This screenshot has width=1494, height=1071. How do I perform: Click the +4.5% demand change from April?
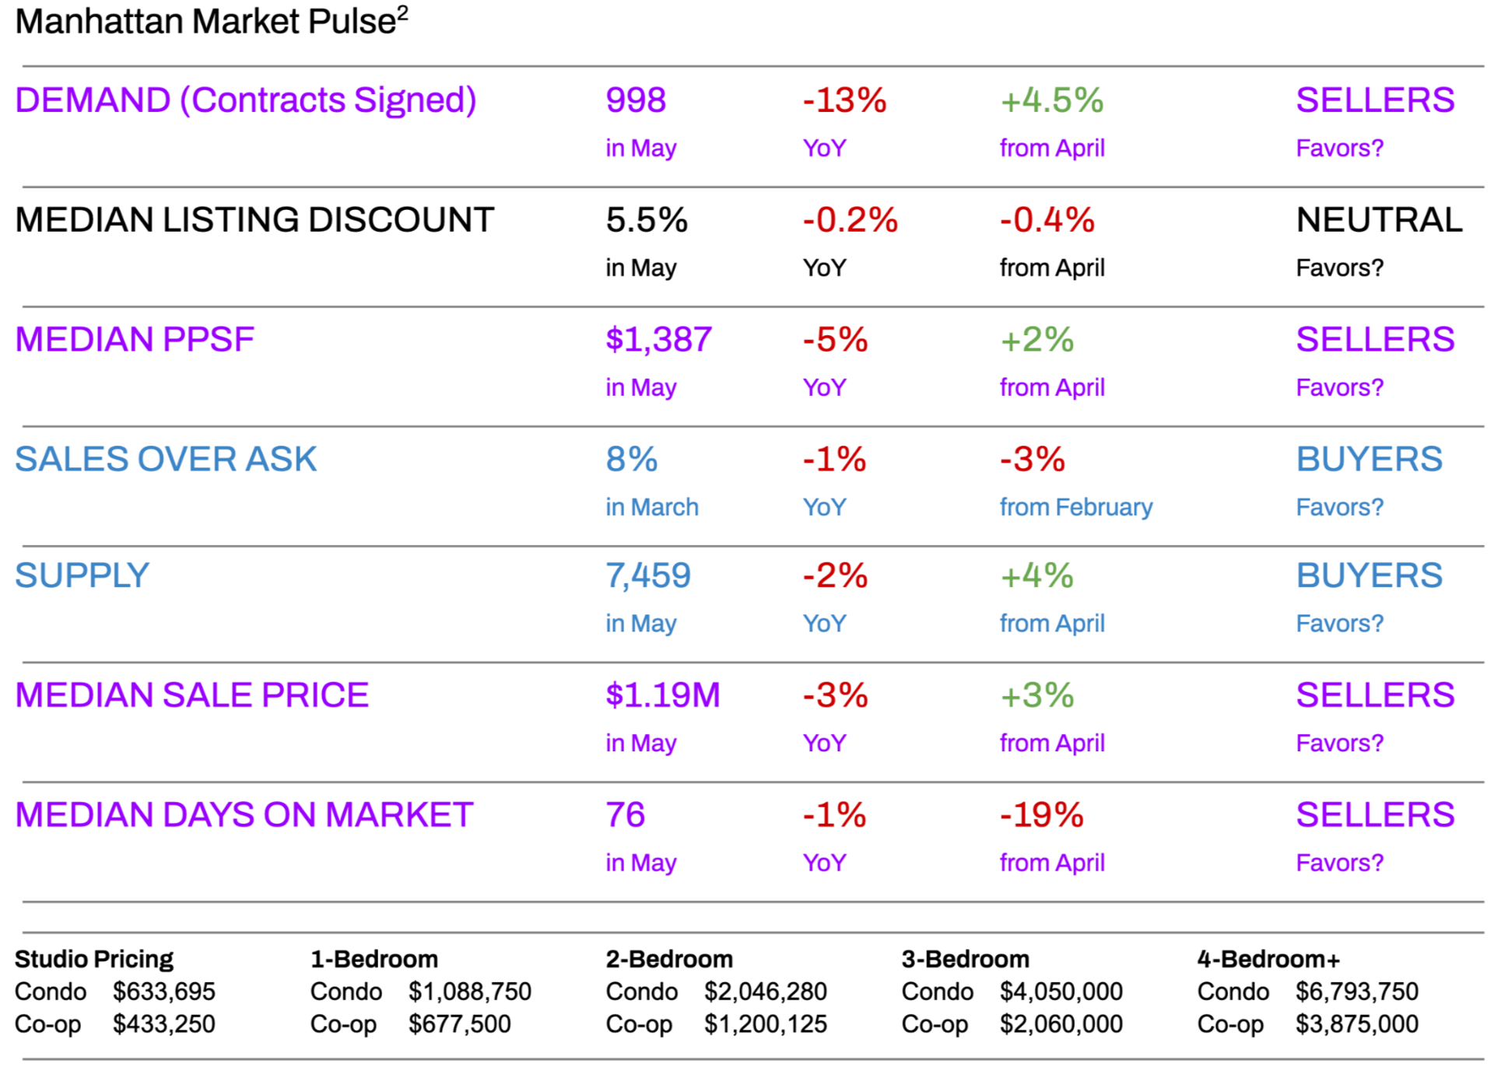(1051, 100)
